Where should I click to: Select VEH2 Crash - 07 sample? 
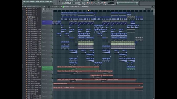[x=32, y=9]
